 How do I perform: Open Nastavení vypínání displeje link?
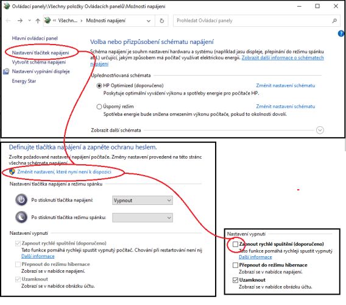[41, 71]
